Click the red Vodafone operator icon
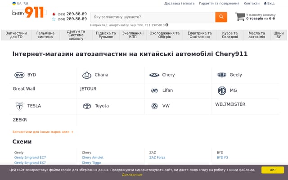 click(54, 14)
